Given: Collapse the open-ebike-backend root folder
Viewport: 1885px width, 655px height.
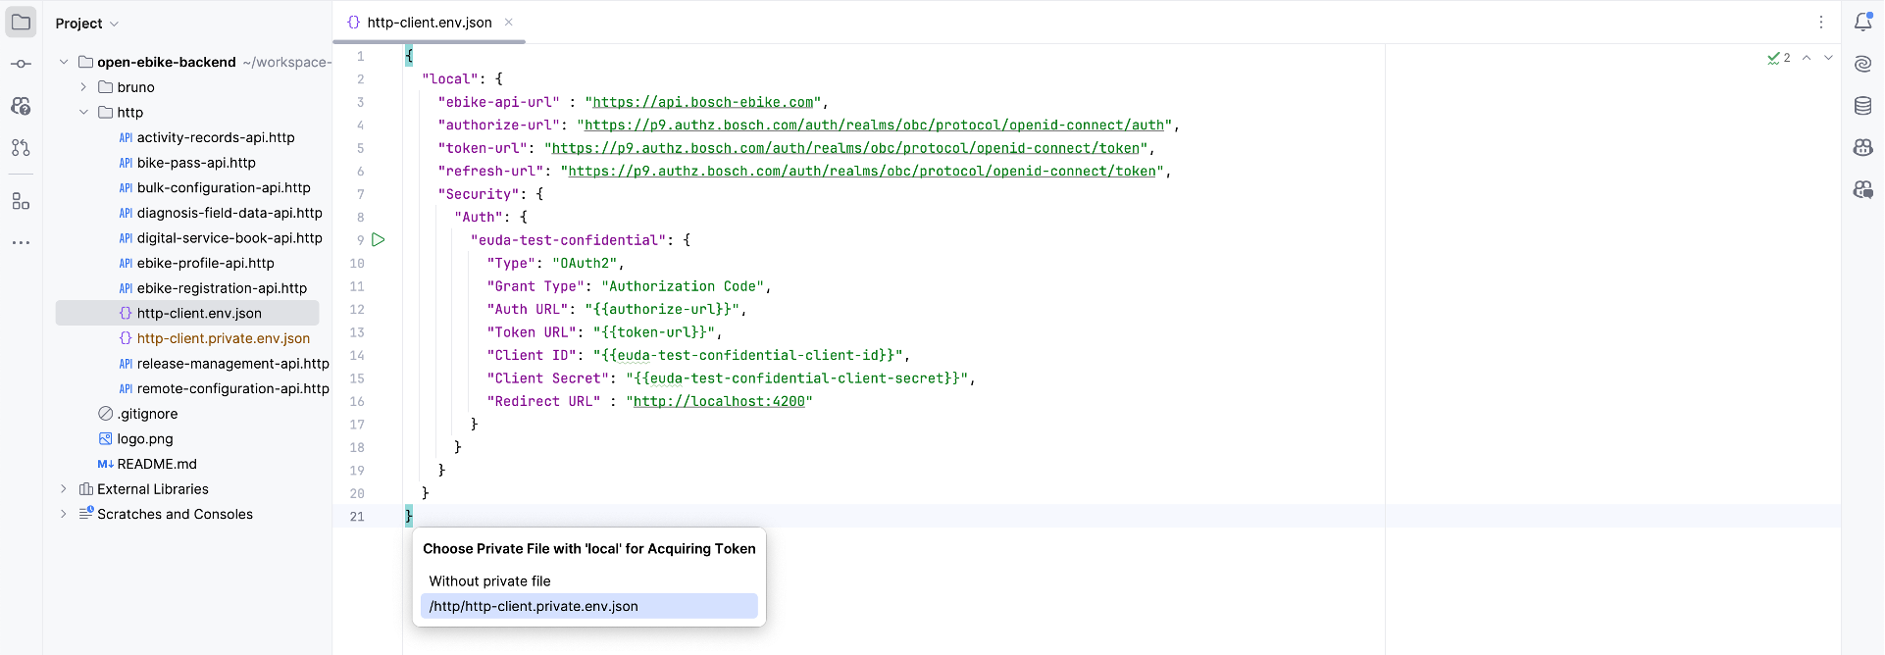Looking at the screenshot, I should coord(64,62).
